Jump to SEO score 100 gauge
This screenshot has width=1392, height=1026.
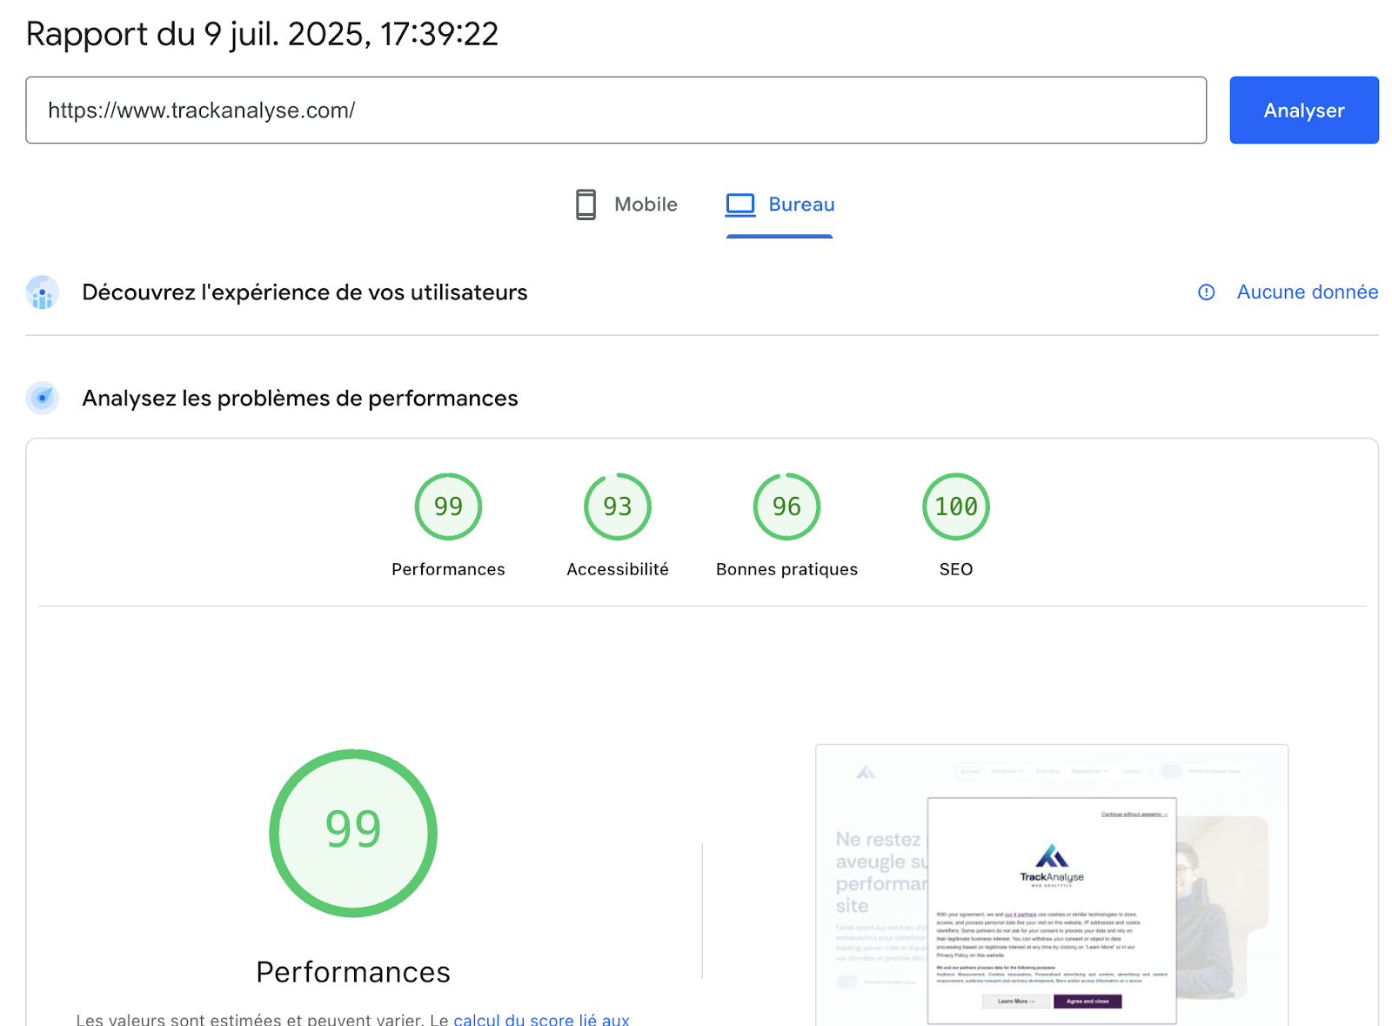pos(956,506)
